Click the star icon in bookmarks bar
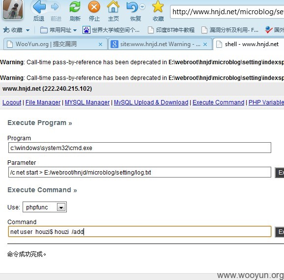Viewport: 284px width, 280px height. point(6,30)
